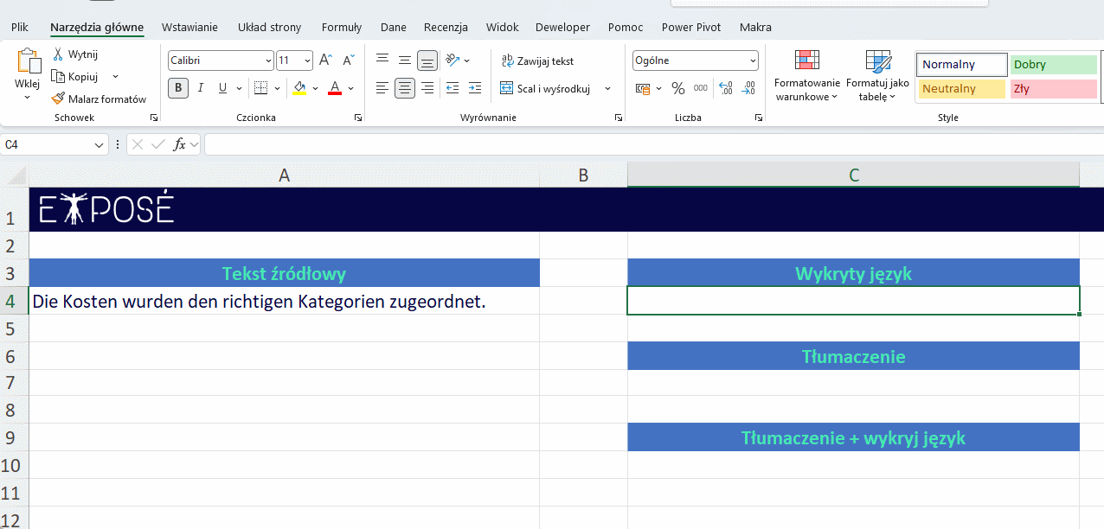The height and width of the screenshot is (529, 1104).
Task: Toggle italic formatting
Action: click(x=201, y=88)
